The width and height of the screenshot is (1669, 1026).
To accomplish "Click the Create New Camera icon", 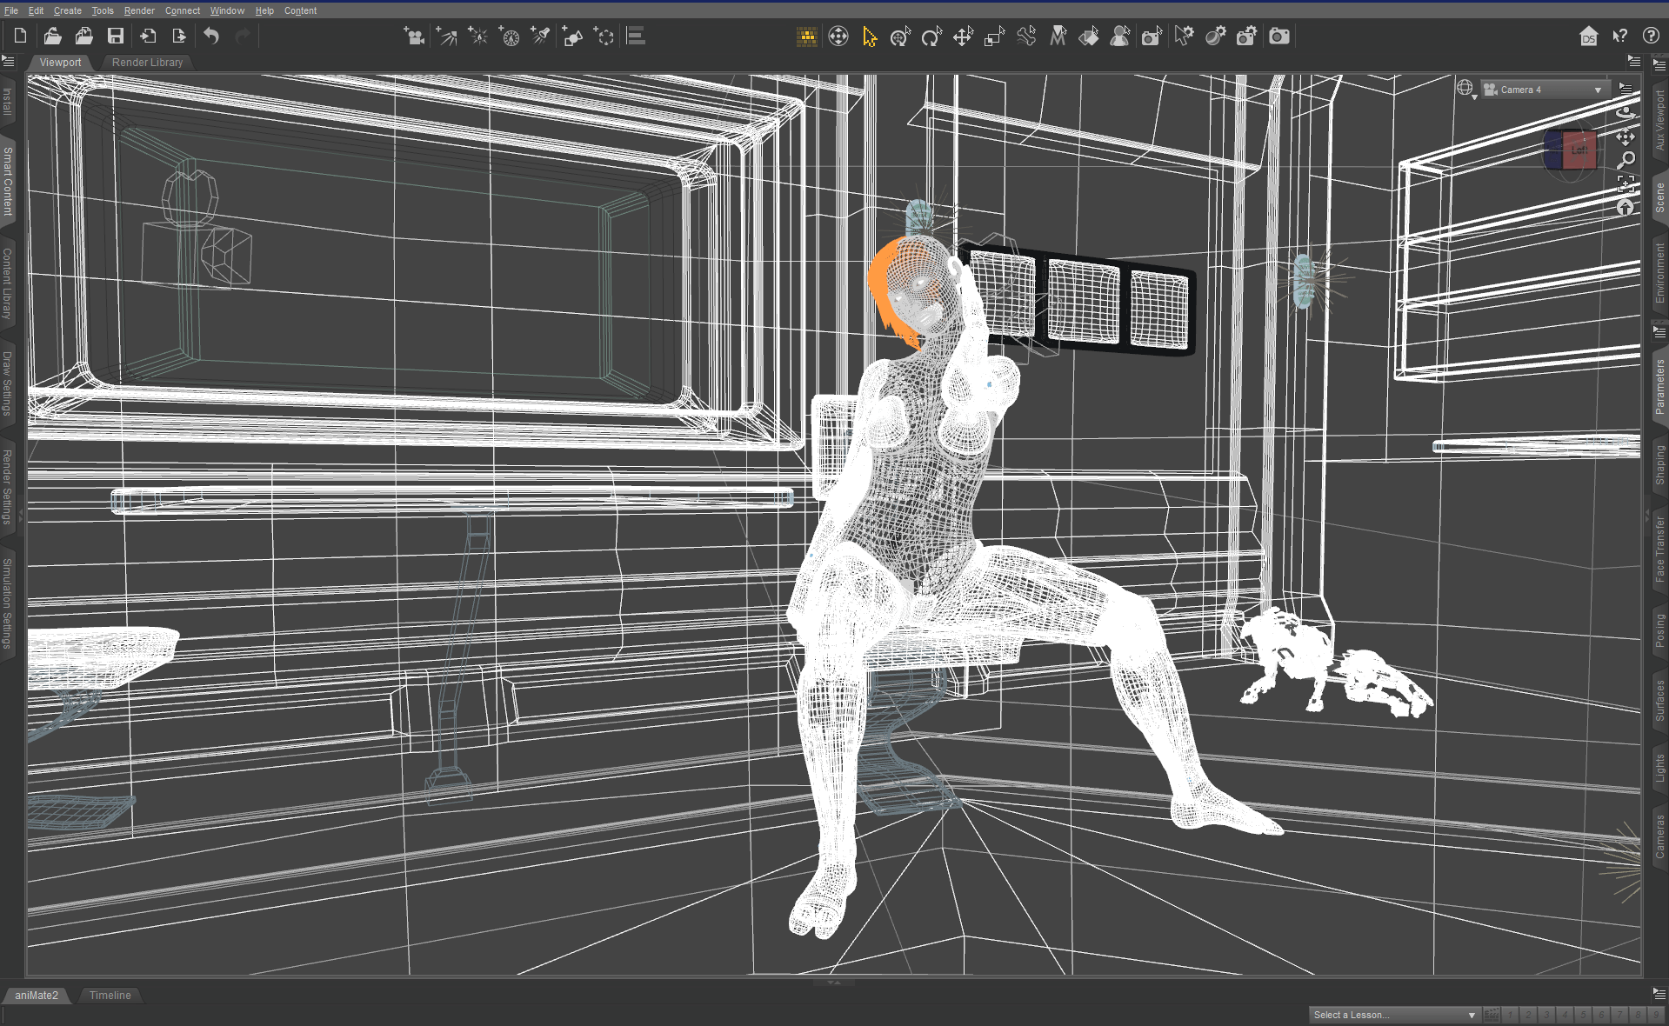I will [415, 37].
